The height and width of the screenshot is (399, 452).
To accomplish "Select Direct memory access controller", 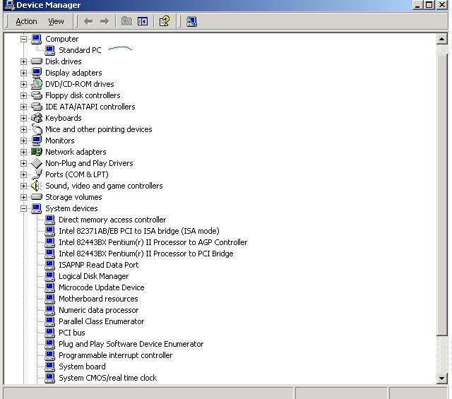I will pyautogui.click(x=112, y=220).
